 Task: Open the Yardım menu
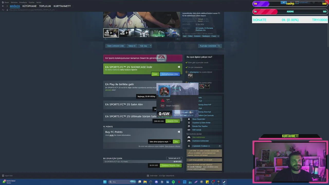[39, 2]
